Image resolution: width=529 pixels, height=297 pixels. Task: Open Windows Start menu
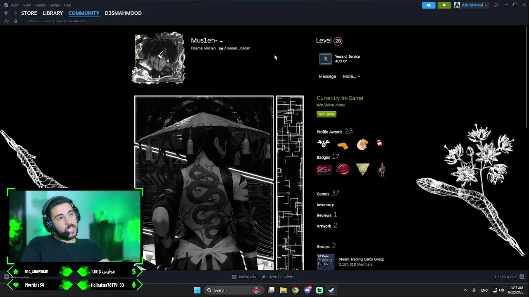pyautogui.click(x=197, y=290)
